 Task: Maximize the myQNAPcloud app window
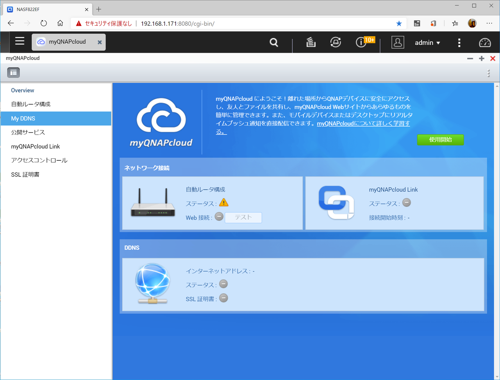(482, 59)
